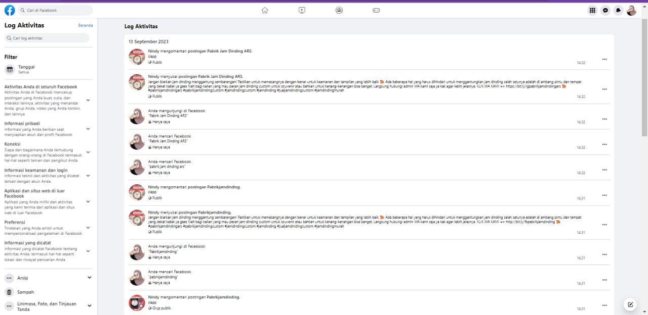Open account profile picture menu

pos(631,10)
